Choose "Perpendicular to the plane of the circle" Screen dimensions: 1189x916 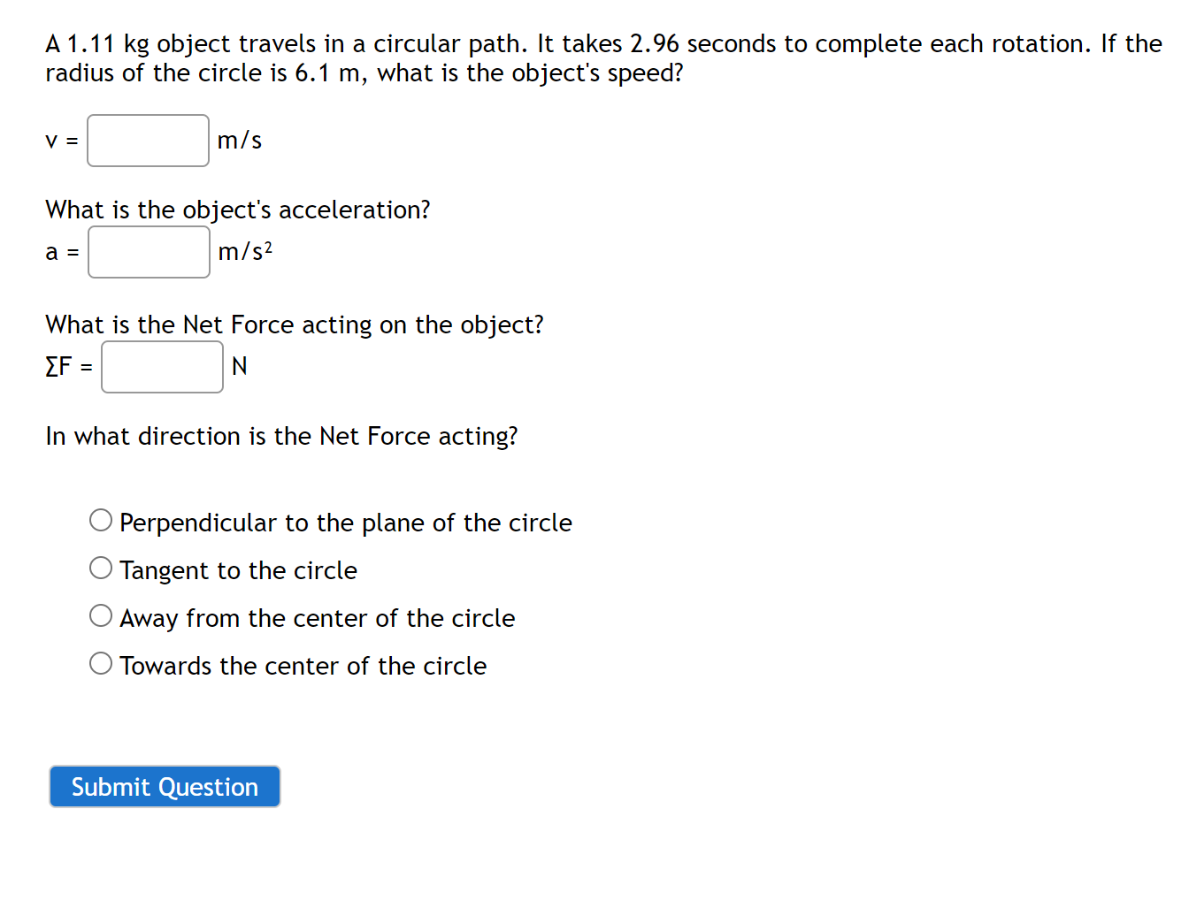point(100,519)
